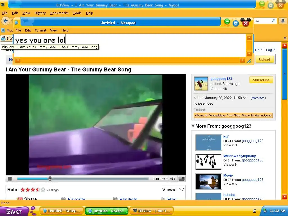Click Notepad's vertical scroll up arrow

[x=249, y=38]
